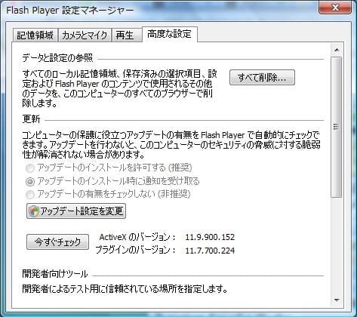This screenshot has width=357, height=317.
Task: Open the カメラとマイク tab
Action: click(x=85, y=35)
